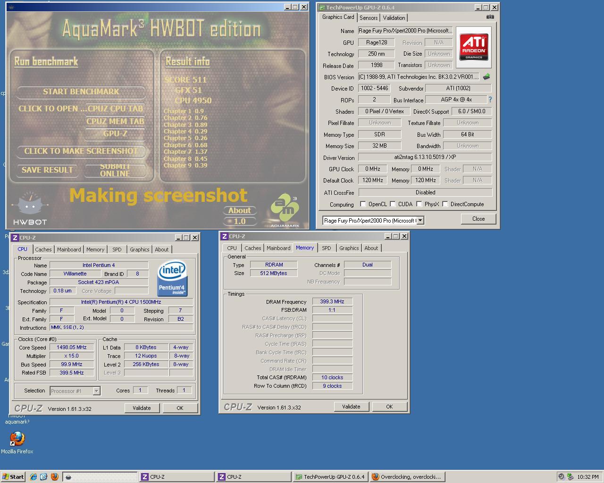Click the Core Speed 1498.05 MHz value

click(x=72, y=347)
